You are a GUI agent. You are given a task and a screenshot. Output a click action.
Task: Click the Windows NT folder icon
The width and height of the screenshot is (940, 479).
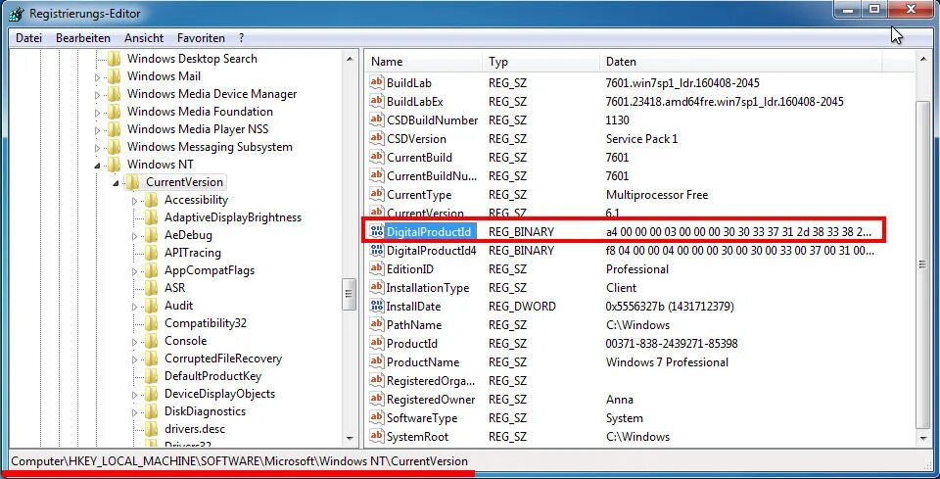click(114, 165)
